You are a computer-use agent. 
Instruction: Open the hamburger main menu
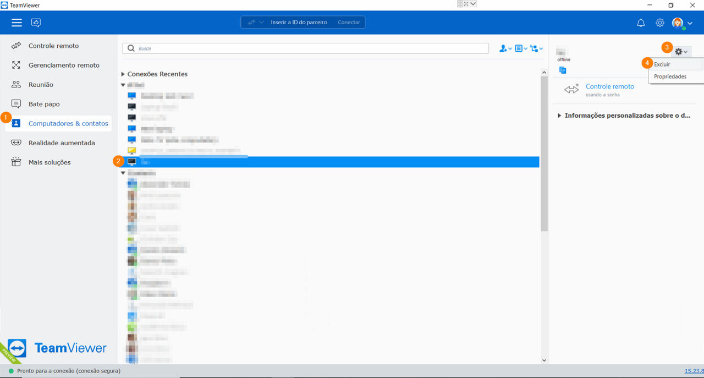click(17, 23)
